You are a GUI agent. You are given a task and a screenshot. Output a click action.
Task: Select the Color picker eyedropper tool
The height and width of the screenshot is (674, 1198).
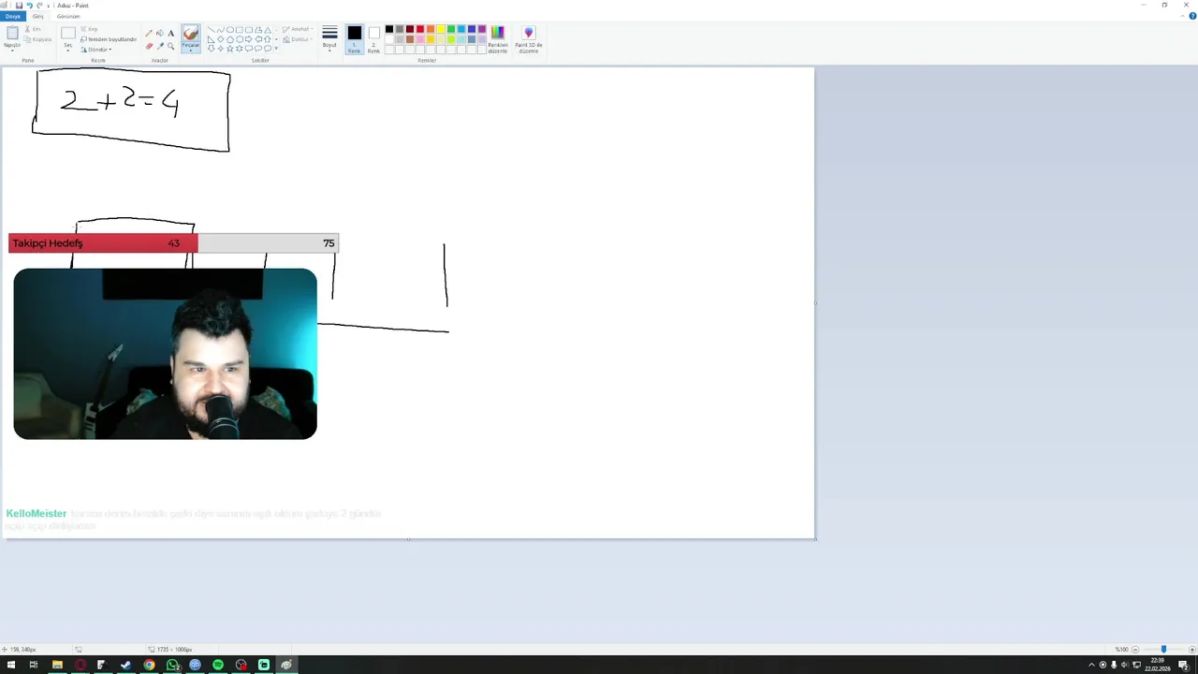click(x=160, y=46)
